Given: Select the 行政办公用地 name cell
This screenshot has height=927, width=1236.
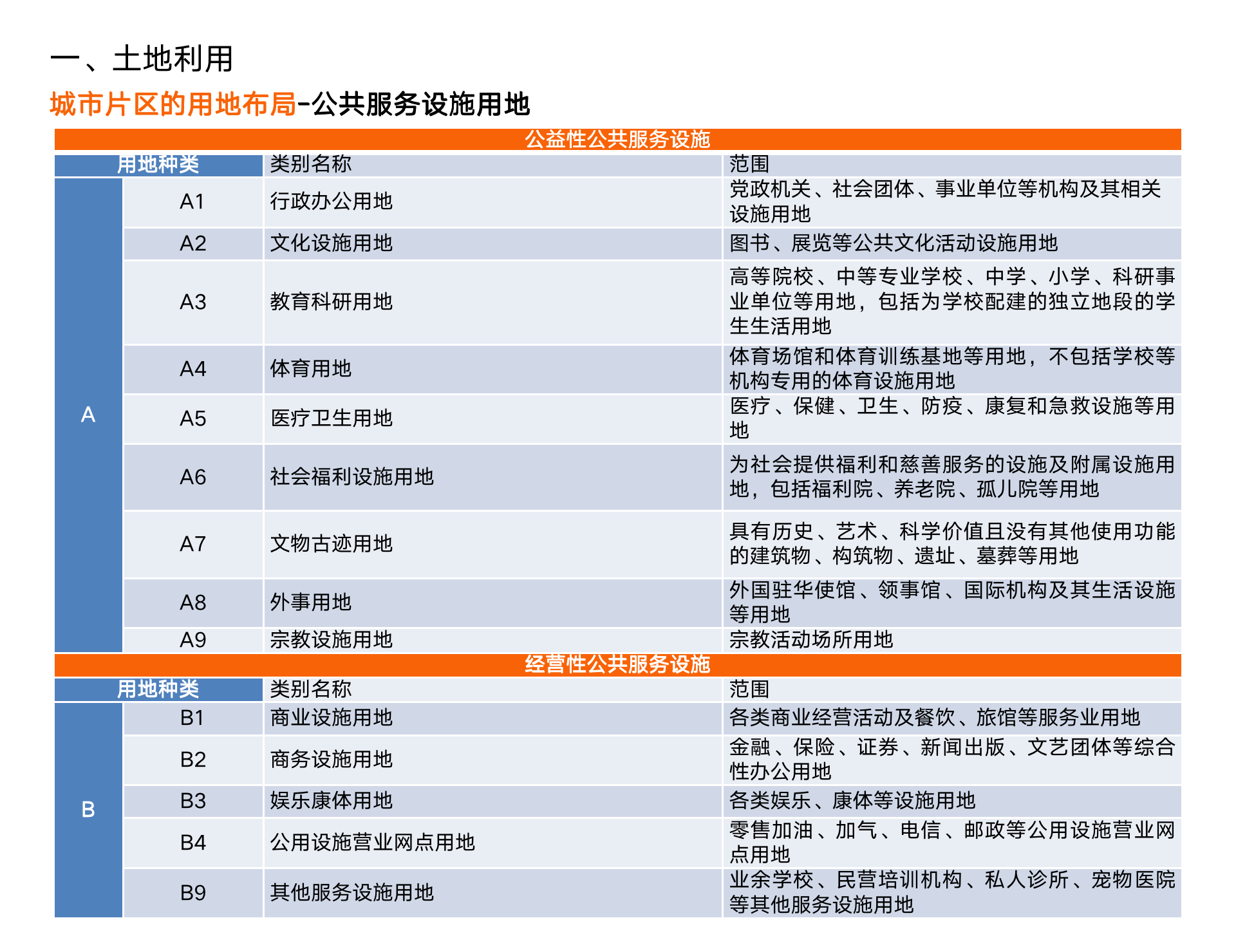Looking at the screenshot, I should (x=331, y=201).
